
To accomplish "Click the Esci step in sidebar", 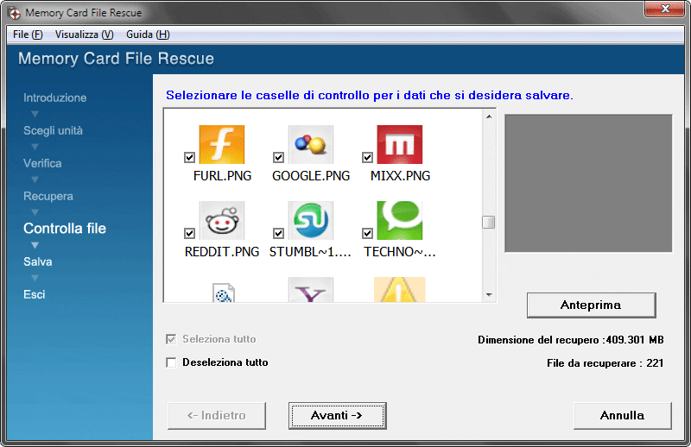I will point(35,294).
